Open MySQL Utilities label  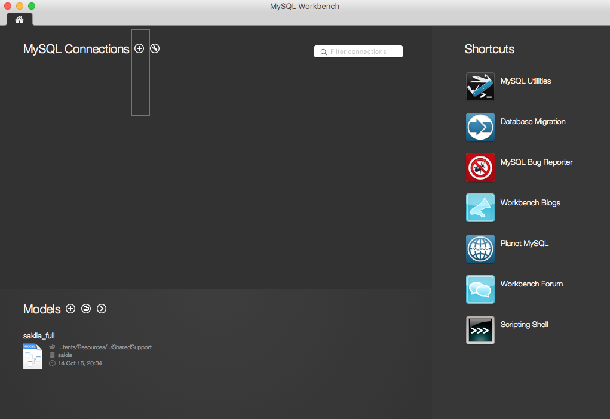(526, 81)
